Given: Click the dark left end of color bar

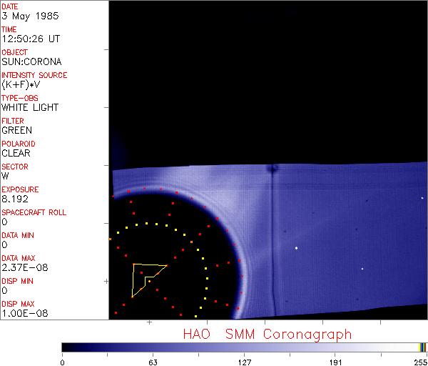Looking at the screenshot, I should click(x=68, y=347).
